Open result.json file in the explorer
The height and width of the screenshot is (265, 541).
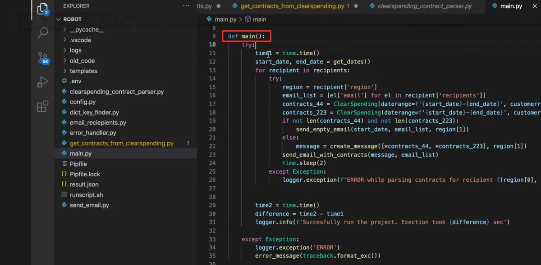pos(84,184)
